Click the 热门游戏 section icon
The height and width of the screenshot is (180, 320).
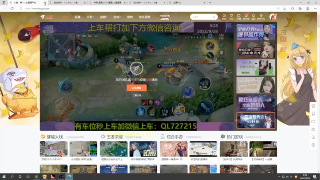tap(223, 136)
